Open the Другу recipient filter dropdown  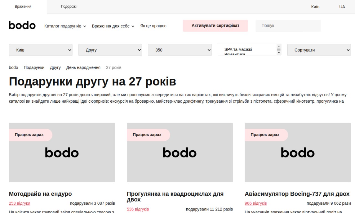coord(110,50)
